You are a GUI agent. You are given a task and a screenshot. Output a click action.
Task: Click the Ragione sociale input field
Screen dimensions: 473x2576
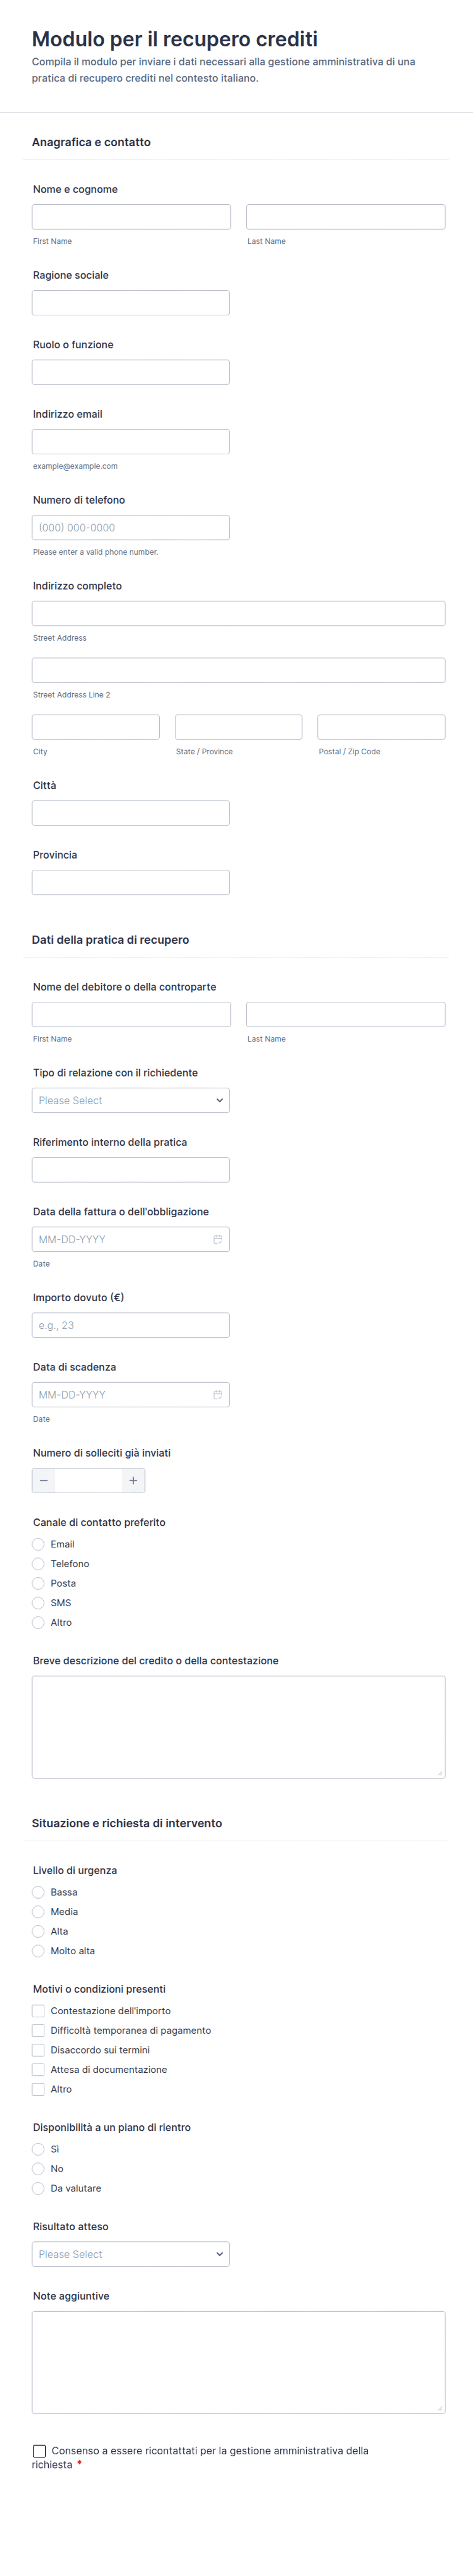click(131, 303)
